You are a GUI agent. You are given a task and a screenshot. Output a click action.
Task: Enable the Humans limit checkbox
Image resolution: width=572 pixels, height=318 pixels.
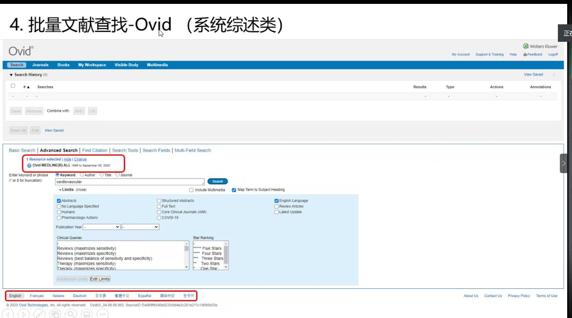coord(59,212)
